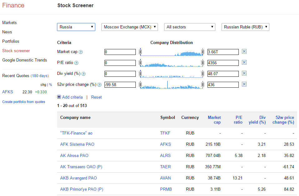Viewport: 299px width, 196px height.
Task: Sort by Div yield (%) column header
Action: coord(257,120)
